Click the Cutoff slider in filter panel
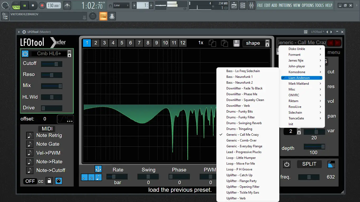The height and width of the screenshot is (202, 360). (x=52, y=64)
